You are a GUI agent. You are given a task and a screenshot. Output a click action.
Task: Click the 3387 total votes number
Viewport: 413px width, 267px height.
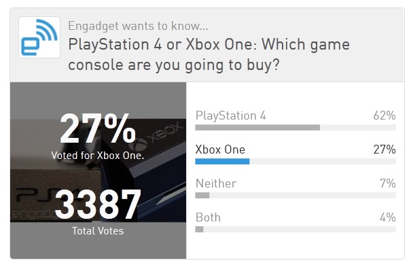[98, 204]
